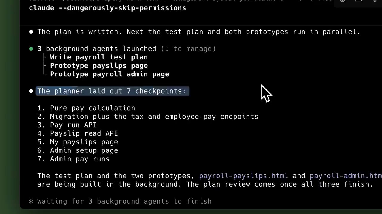Screen dimensions: 382x214
Task: Click the line starting 'are being built in the background'
Action: coord(205,184)
